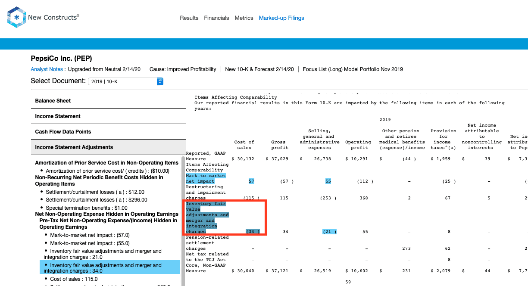528x286 pixels.
Task: Switch to the Financials tab
Action: [216, 18]
